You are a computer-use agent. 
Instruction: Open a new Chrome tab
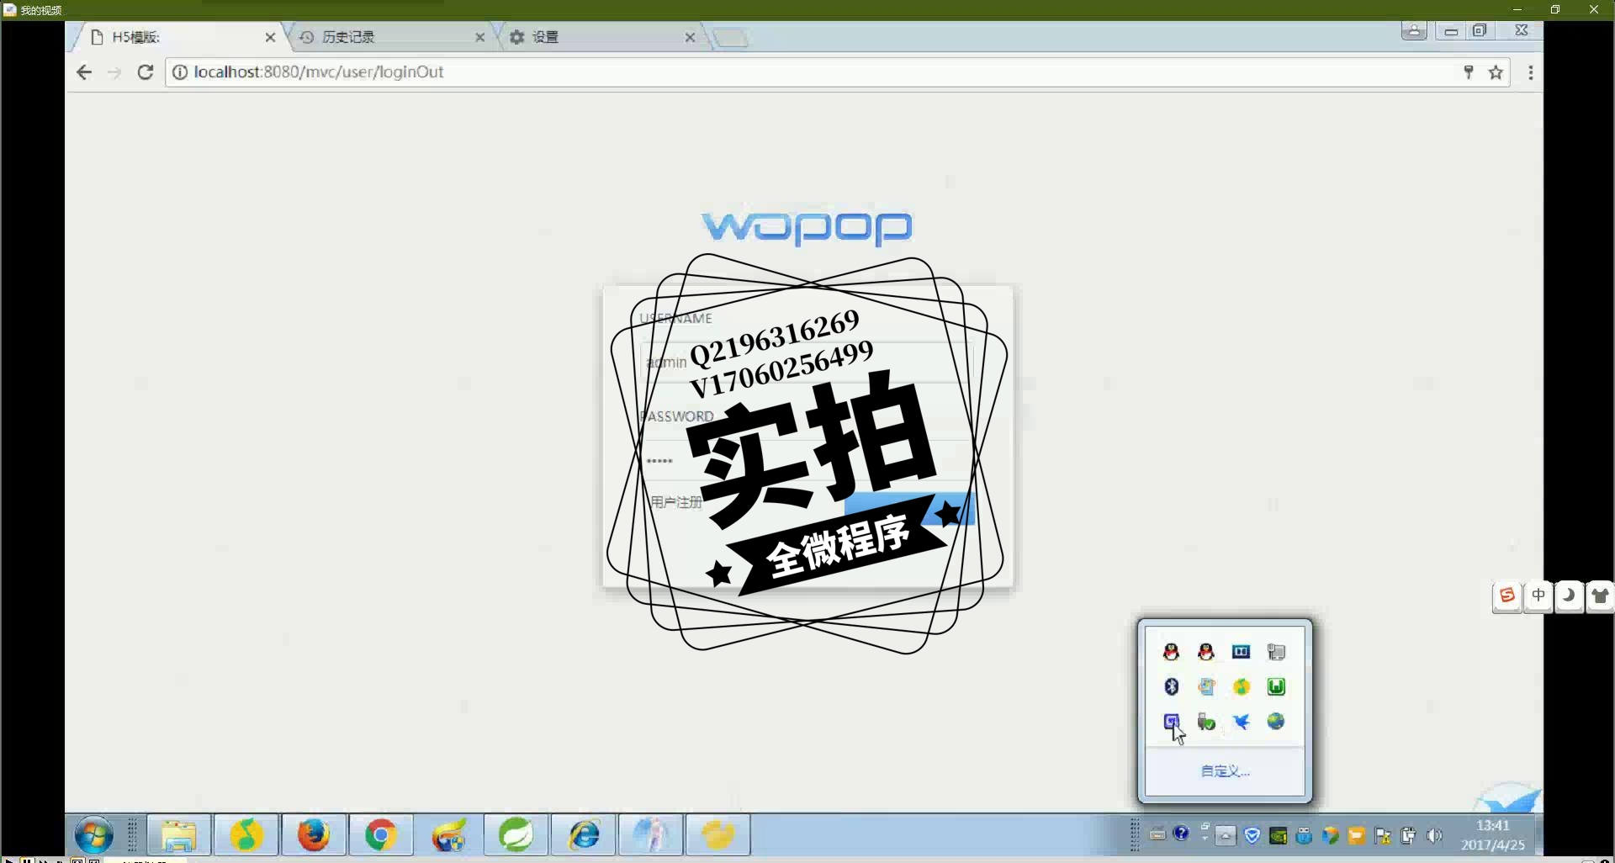[x=729, y=38]
